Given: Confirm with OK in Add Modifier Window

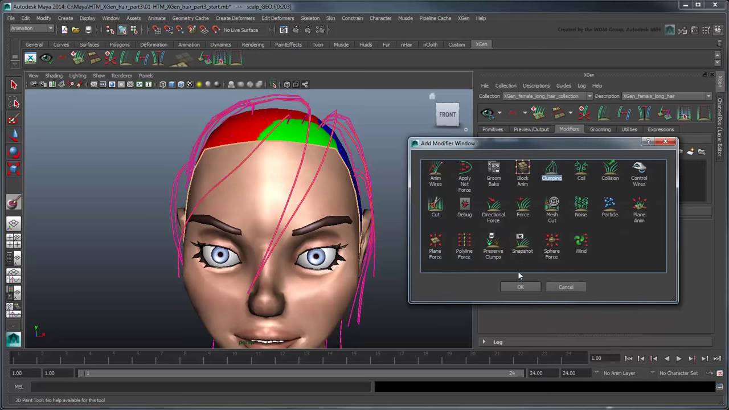Looking at the screenshot, I should coord(520,287).
